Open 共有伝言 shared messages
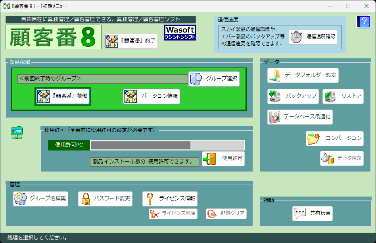Image resolution: width=376 pixels, height=243 pixels. tap(313, 214)
